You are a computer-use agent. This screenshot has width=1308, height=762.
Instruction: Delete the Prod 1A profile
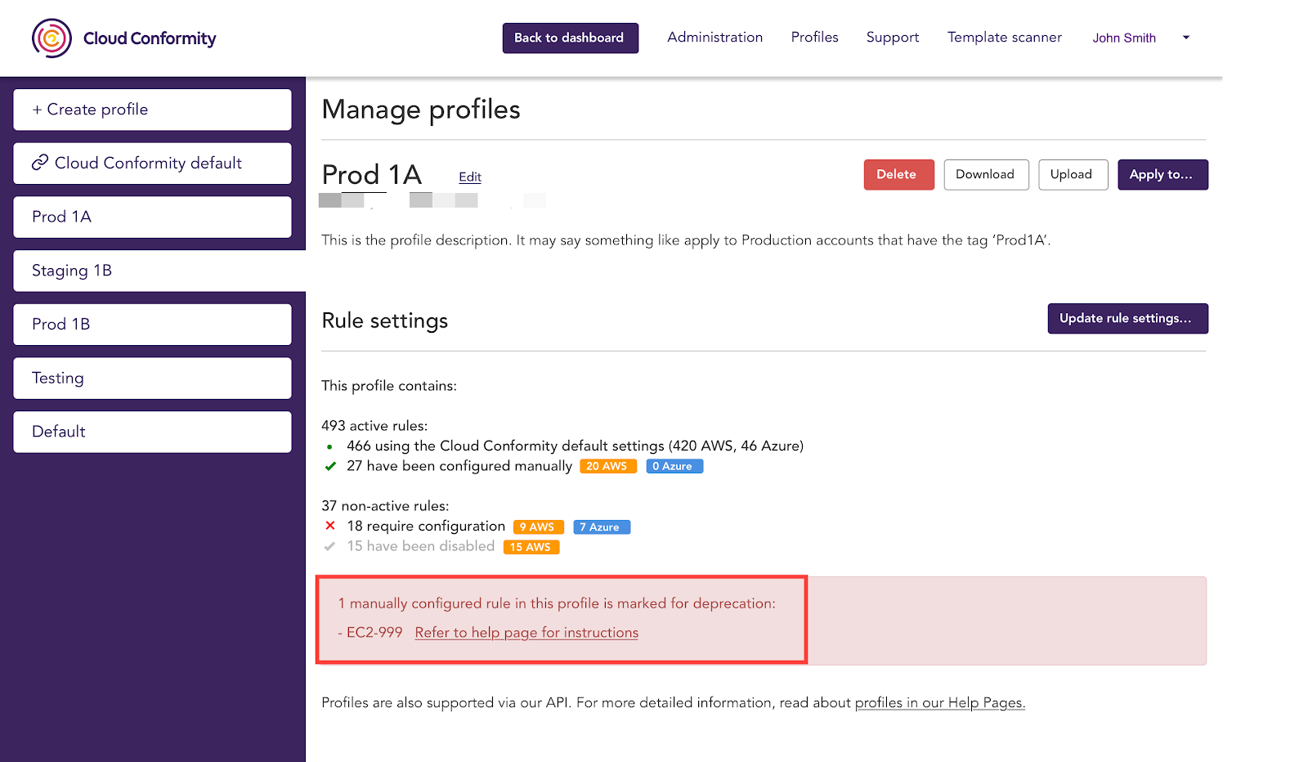[x=898, y=174]
